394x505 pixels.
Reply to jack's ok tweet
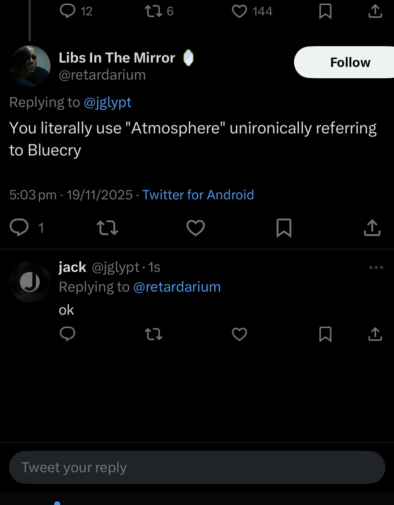[68, 334]
